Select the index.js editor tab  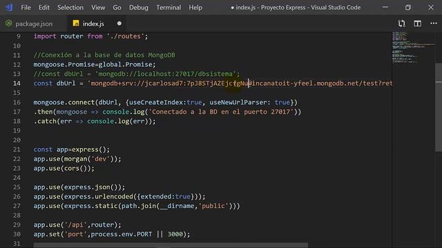tap(93, 23)
